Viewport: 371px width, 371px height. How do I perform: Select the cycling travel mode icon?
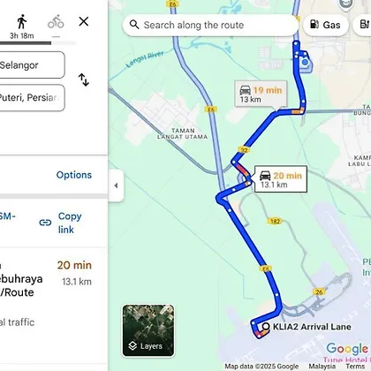point(56,22)
